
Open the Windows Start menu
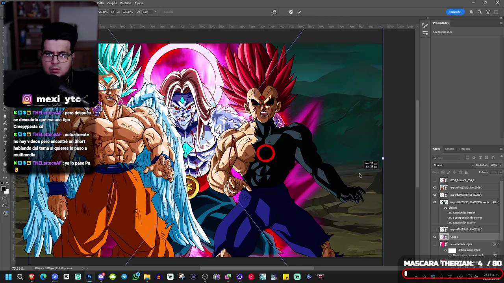click(x=9, y=277)
